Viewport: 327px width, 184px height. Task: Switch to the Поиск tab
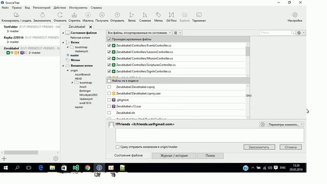pos(210,155)
